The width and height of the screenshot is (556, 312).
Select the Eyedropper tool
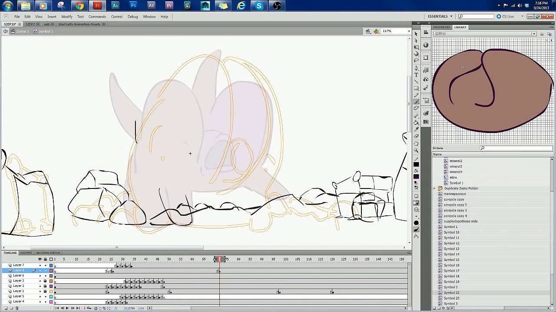[x=416, y=129]
